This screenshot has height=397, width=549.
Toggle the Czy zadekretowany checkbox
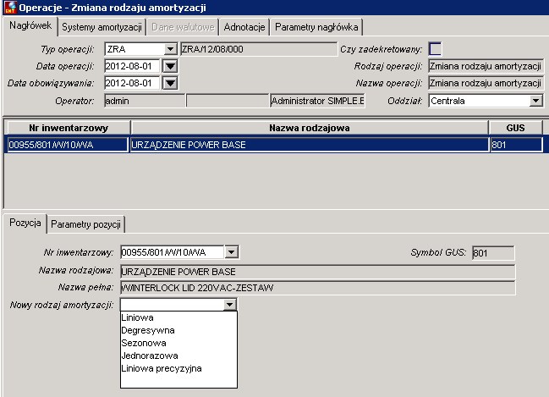click(x=435, y=49)
